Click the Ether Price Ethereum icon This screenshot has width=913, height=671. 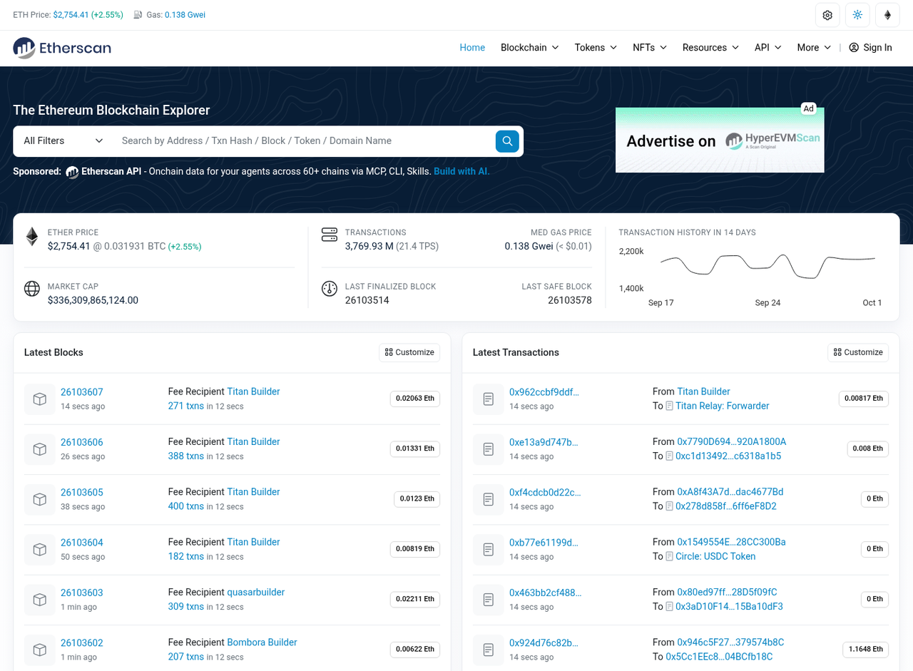point(32,237)
